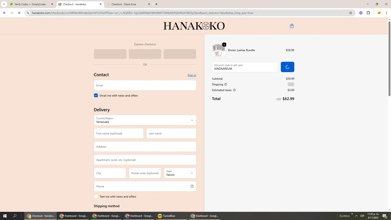The image size is (391, 220).
Task: Close the Checkout hanakoko tab
Action: tap(101, 4)
